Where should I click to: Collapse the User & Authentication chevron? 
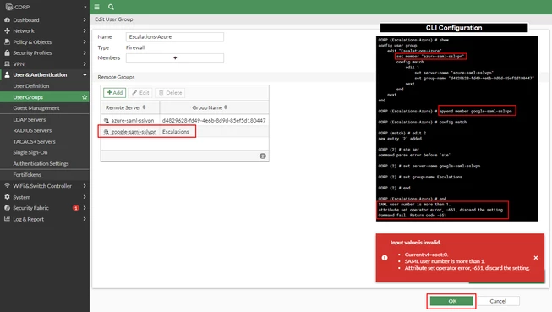tap(85, 74)
